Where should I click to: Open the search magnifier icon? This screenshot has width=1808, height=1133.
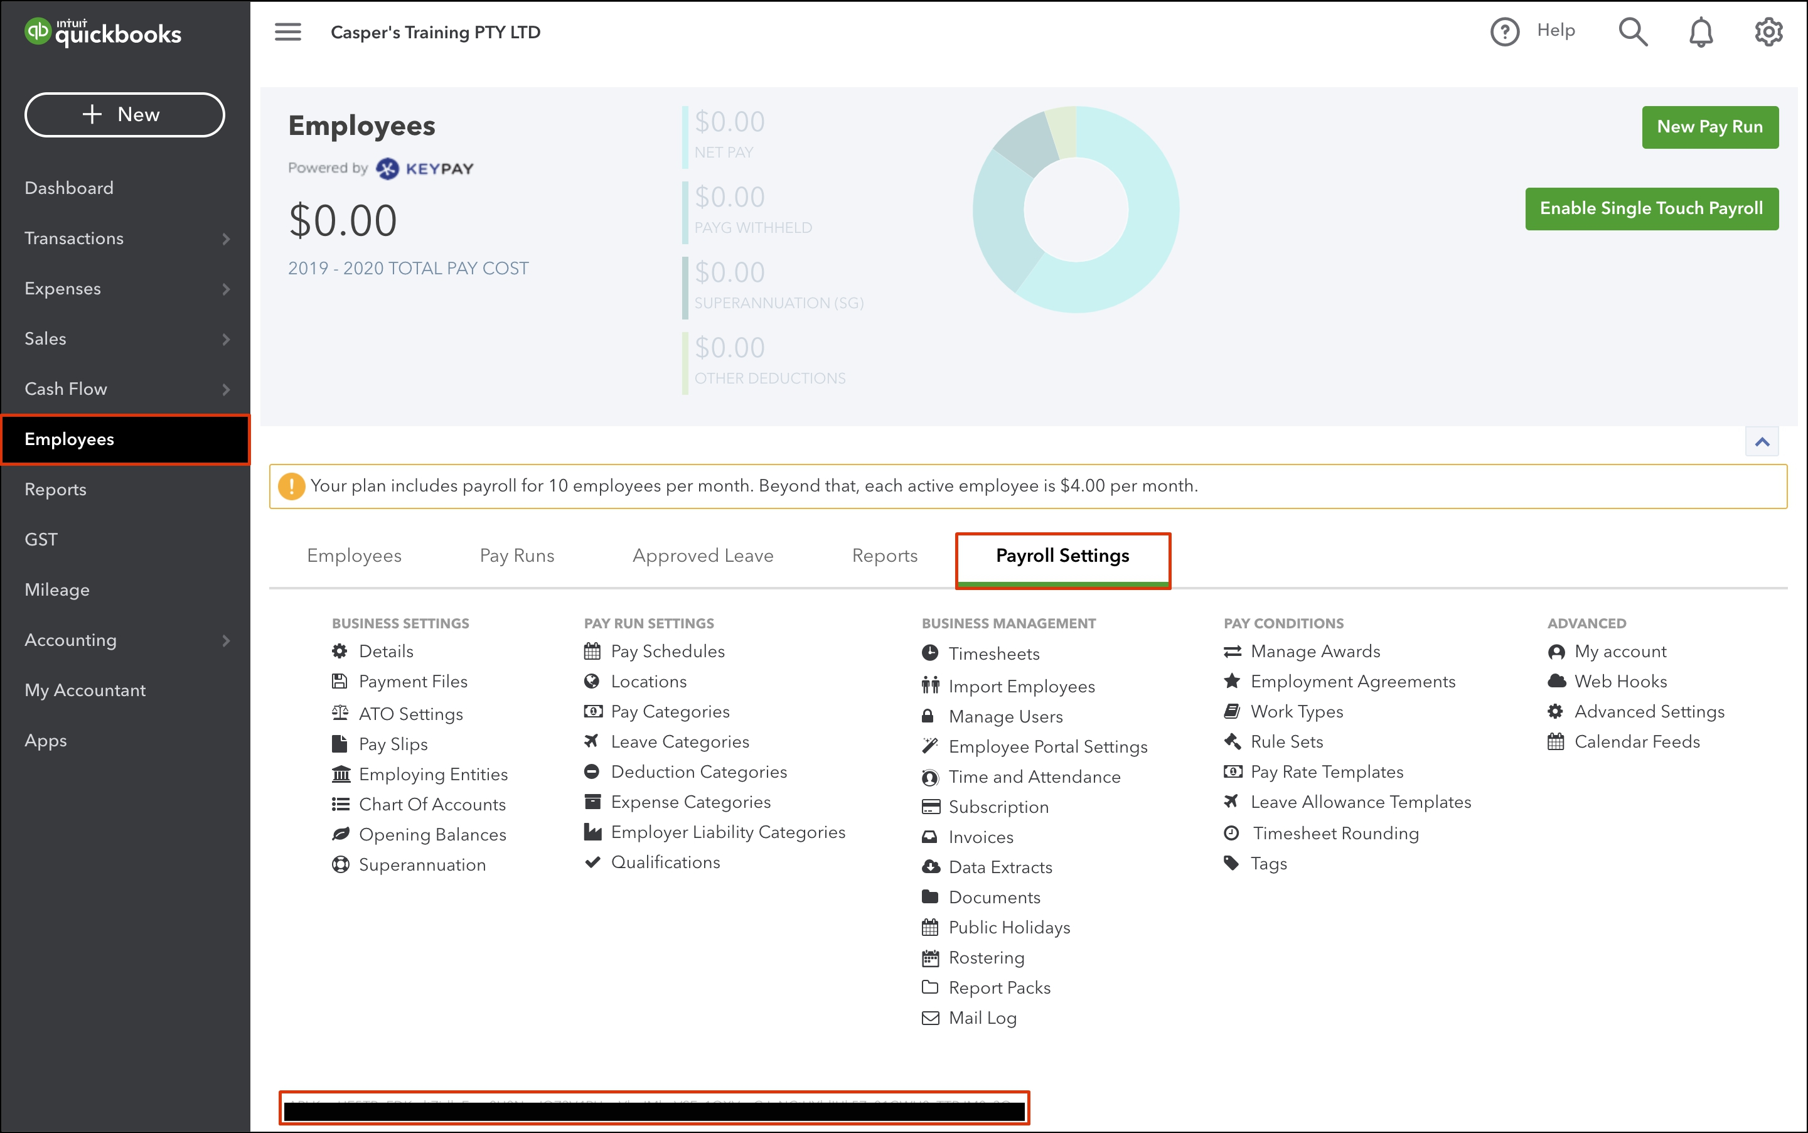pyautogui.click(x=1633, y=32)
